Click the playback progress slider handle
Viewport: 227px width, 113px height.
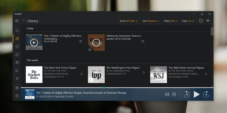coord(104,88)
